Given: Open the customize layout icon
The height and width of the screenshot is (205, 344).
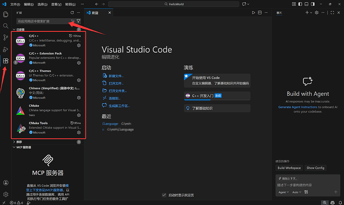Looking at the screenshot, I should click(x=294, y=4).
